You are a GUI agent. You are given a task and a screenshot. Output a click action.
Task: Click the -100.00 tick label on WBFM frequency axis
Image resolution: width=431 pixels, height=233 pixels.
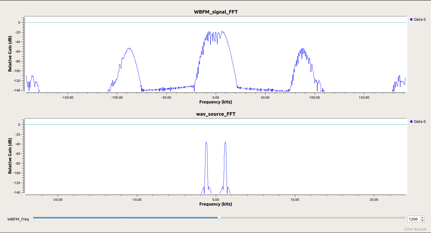pos(117,98)
